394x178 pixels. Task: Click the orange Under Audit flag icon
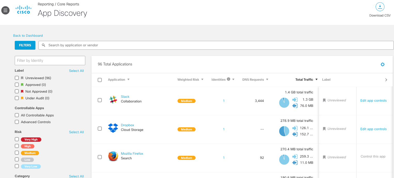pos(22,98)
